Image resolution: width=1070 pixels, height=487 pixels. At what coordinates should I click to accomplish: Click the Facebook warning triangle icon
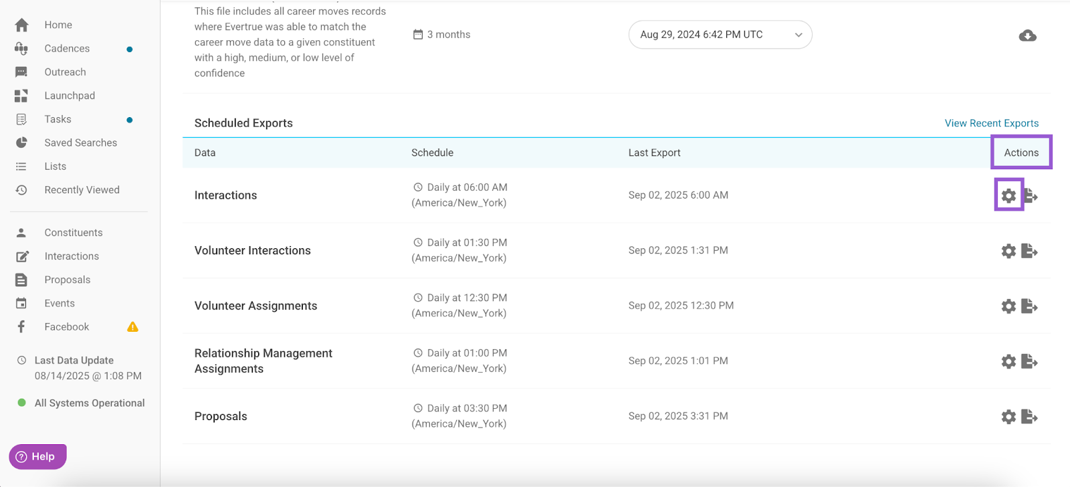tap(132, 327)
